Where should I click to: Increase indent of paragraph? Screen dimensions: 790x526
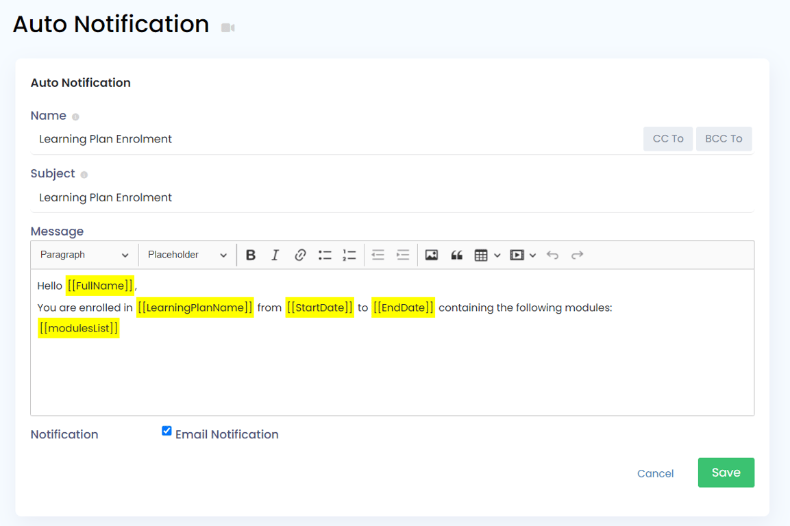tap(403, 255)
